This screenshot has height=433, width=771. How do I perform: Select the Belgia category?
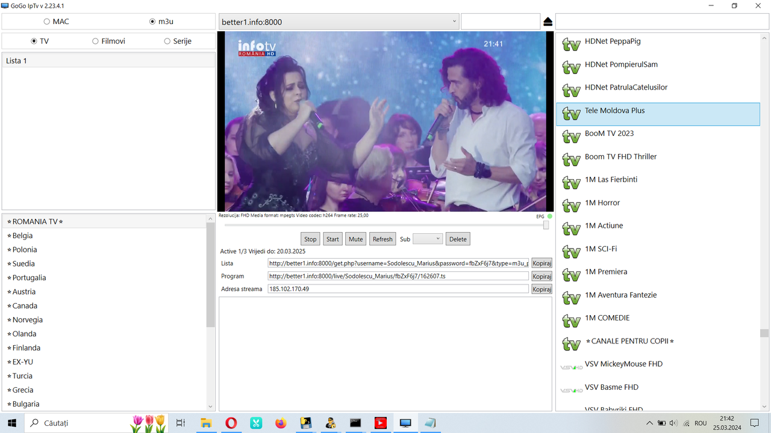pos(104,236)
